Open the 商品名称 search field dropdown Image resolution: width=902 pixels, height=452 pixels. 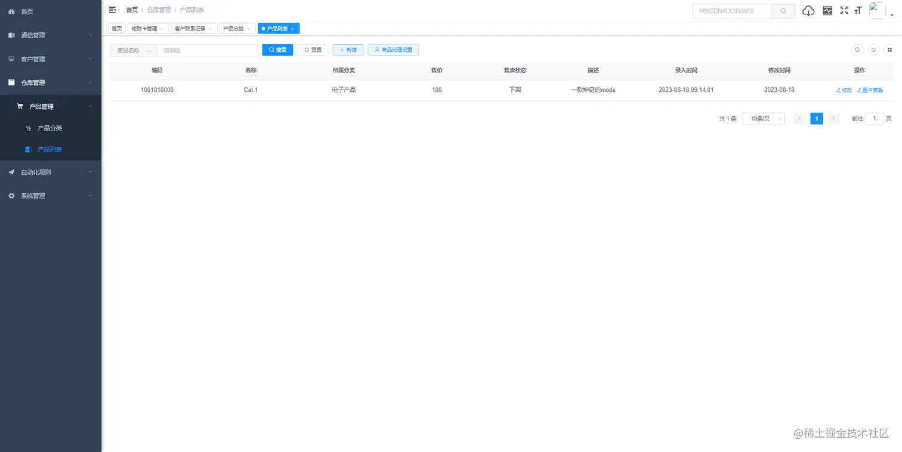pos(134,51)
